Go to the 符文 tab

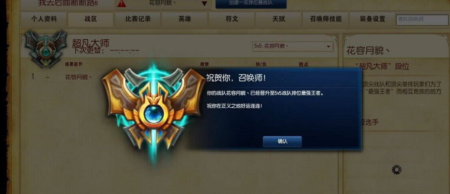click(232, 19)
